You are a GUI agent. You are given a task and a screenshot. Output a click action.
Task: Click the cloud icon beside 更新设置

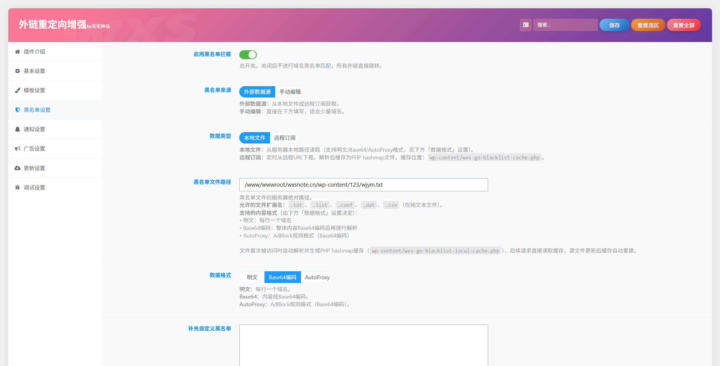tap(18, 168)
